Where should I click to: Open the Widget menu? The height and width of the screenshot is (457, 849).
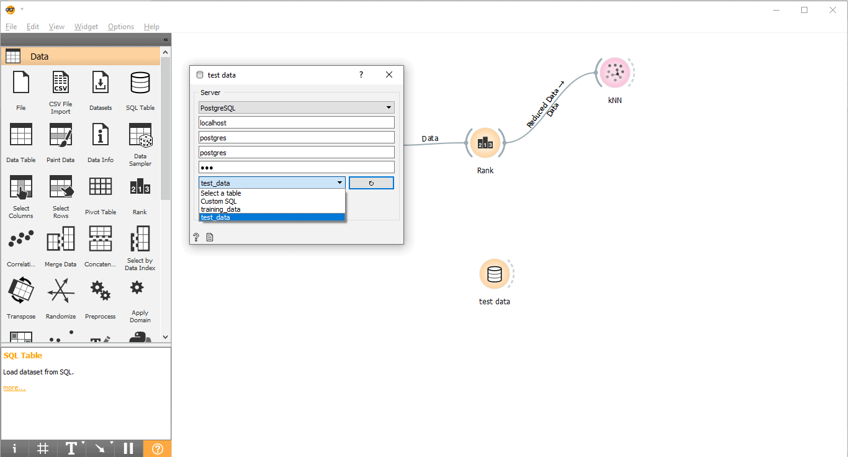86,27
